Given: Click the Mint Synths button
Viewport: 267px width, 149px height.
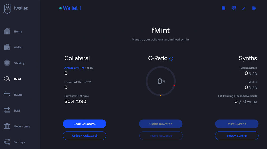Looking at the screenshot, I should 237,124.
